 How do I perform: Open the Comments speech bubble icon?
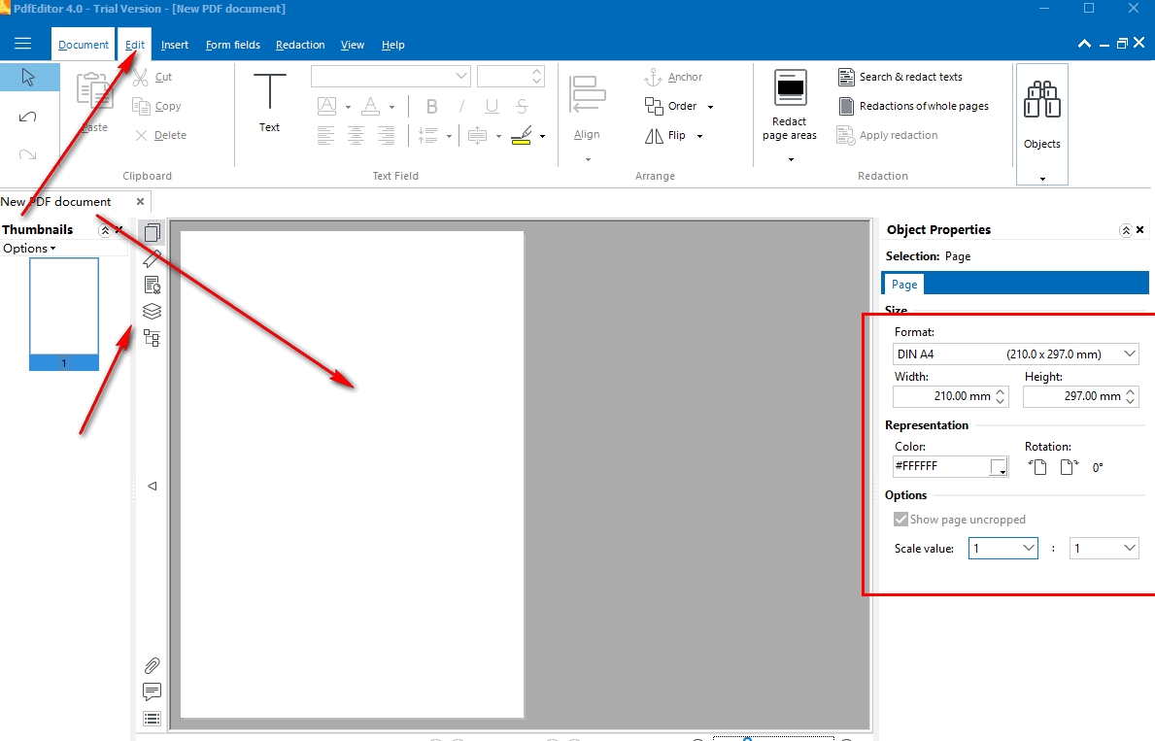click(152, 691)
